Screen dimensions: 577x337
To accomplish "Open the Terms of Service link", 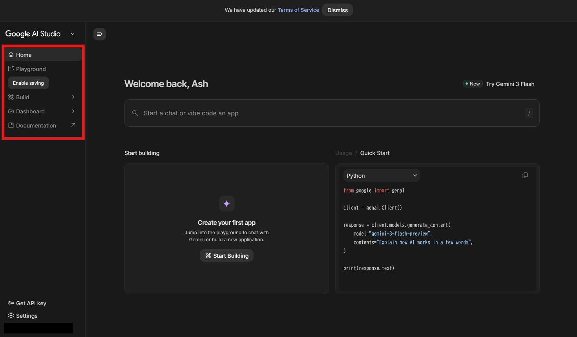I will coord(298,10).
